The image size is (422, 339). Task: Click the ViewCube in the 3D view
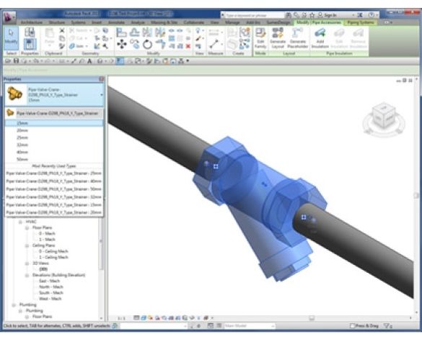point(384,115)
